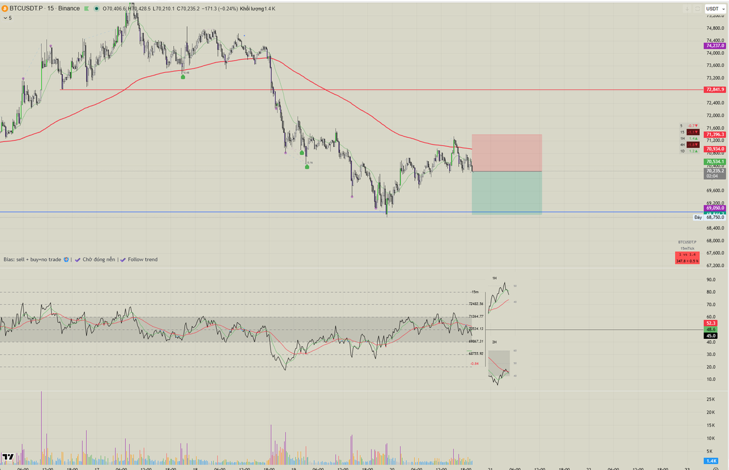Click the Bitcoin symbol logo icon
Screen dimensions: 729x470
pyautogui.click(x=5, y=9)
